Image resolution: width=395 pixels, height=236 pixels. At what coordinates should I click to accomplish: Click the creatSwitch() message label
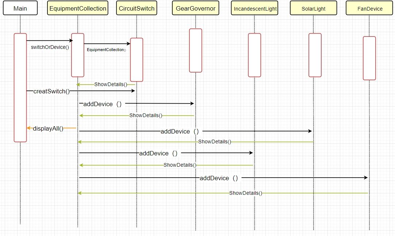pyautogui.click(x=51, y=91)
